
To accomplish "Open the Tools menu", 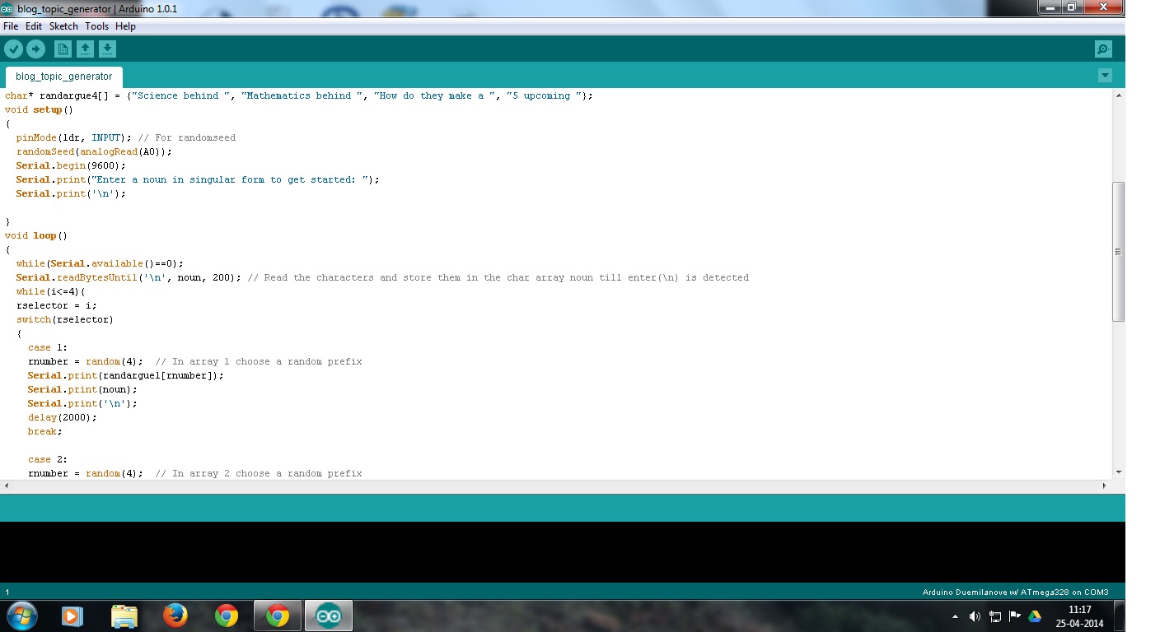I will pos(96,26).
